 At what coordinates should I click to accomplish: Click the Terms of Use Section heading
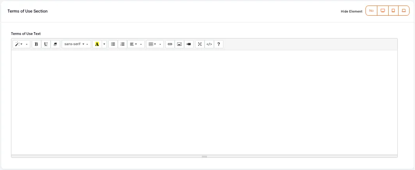tap(27, 11)
